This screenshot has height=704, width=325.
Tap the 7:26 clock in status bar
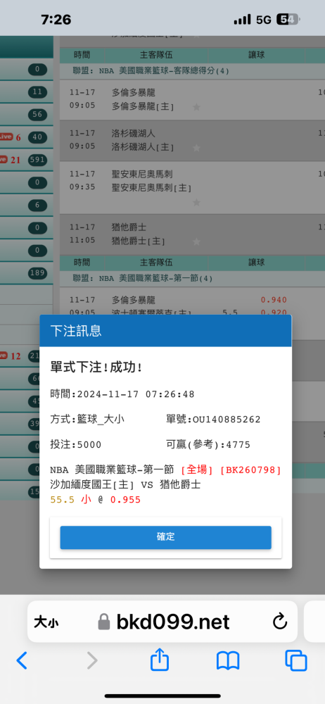[56, 19]
